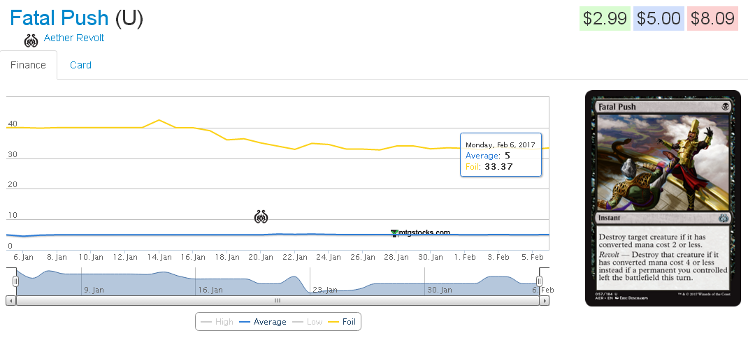Click the Foil 33.37 tooltip value
The width and height of the screenshot is (748, 340).
498,167
